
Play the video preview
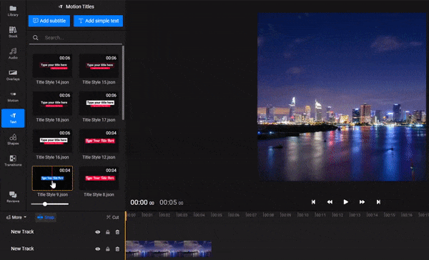(346, 201)
